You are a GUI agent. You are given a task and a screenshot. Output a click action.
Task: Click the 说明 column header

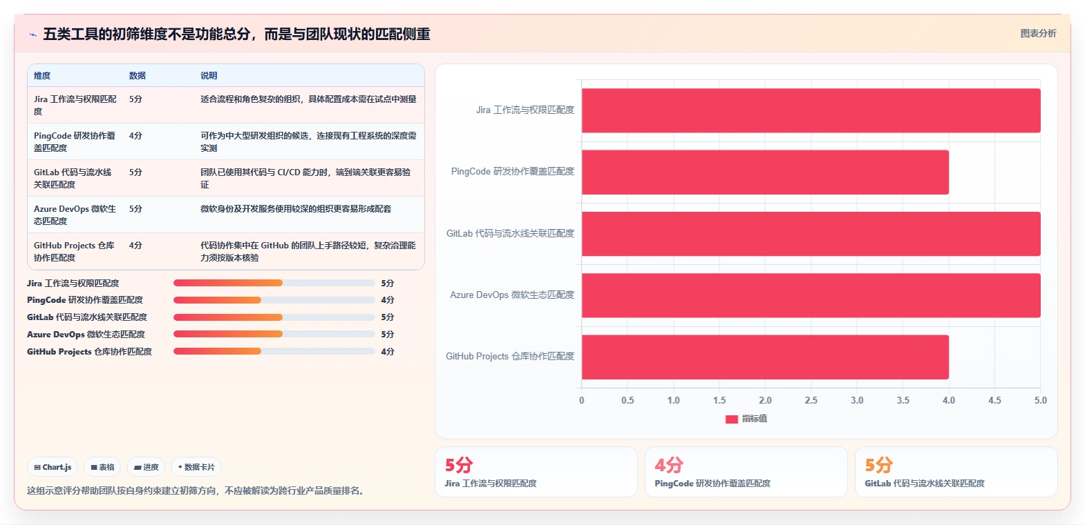pos(209,76)
